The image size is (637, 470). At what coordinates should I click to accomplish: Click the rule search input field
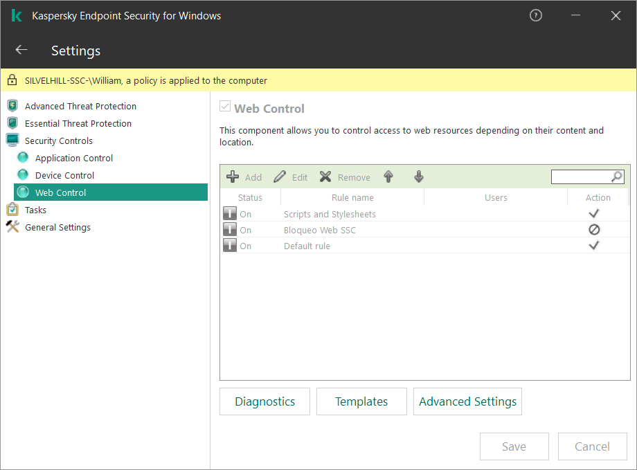click(580, 177)
